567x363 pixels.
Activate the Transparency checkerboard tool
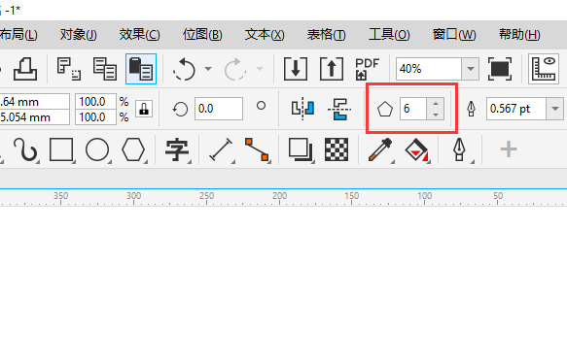pos(337,149)
